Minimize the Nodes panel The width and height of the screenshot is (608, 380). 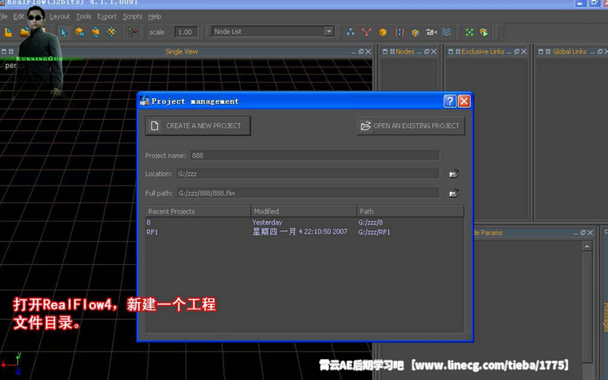tap(419, 53)
